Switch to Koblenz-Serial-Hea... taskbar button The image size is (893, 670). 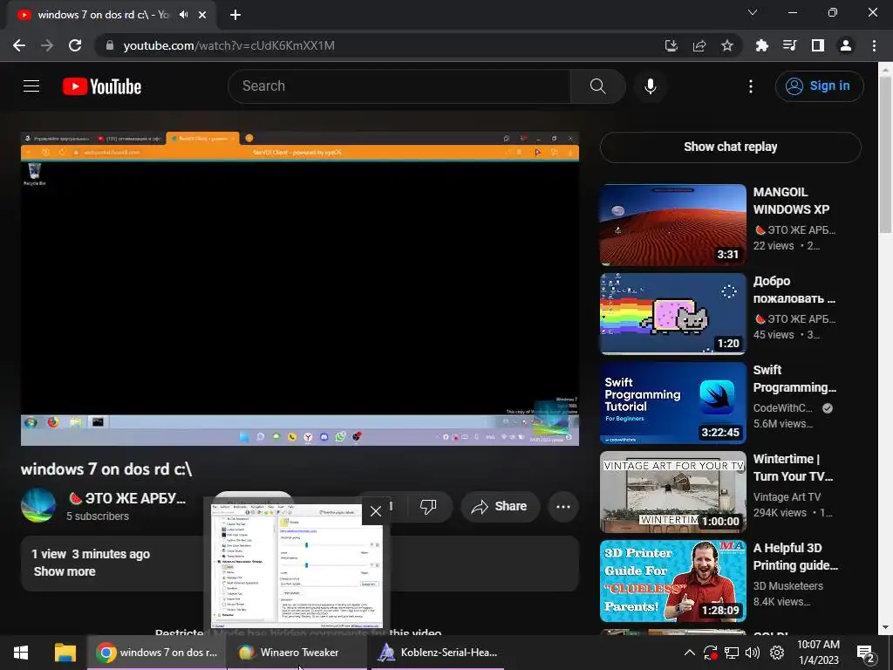[438, 653]
